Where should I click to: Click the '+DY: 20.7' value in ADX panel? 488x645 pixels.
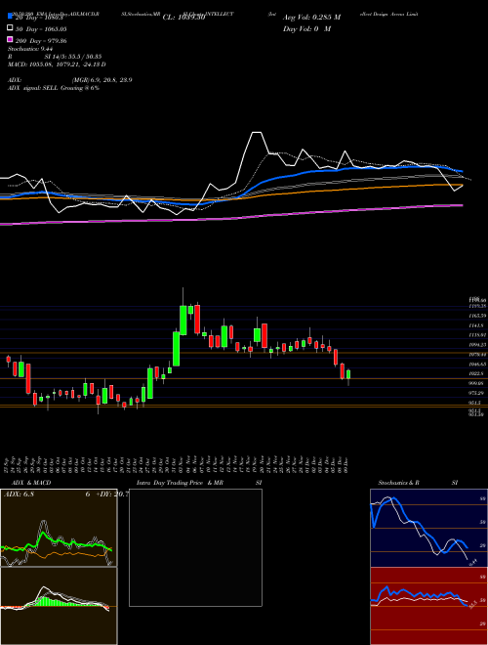(112, 494)
